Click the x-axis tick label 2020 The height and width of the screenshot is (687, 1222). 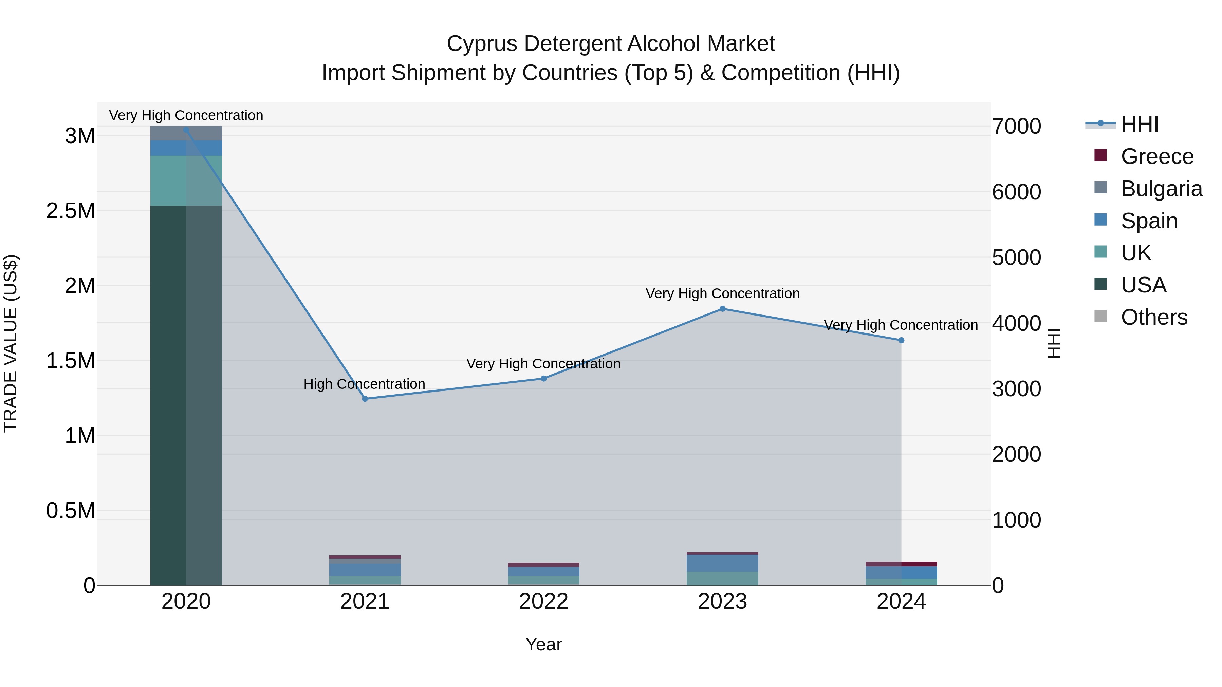point(186,602)
